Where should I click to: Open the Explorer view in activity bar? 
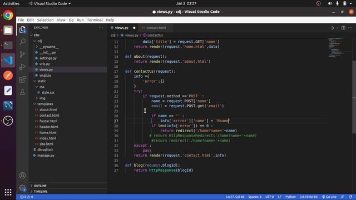pyautogui.click(x=22, y=29)
